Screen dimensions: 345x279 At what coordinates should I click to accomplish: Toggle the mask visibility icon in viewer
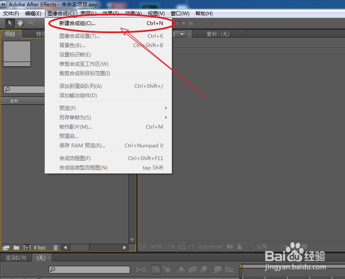point(191,246)
